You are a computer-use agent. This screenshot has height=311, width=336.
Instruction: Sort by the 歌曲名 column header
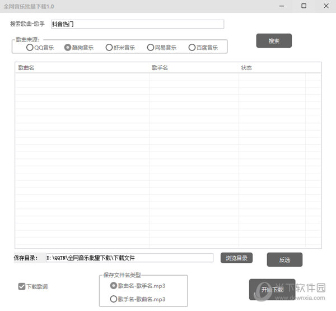click(x=82, y=68)
